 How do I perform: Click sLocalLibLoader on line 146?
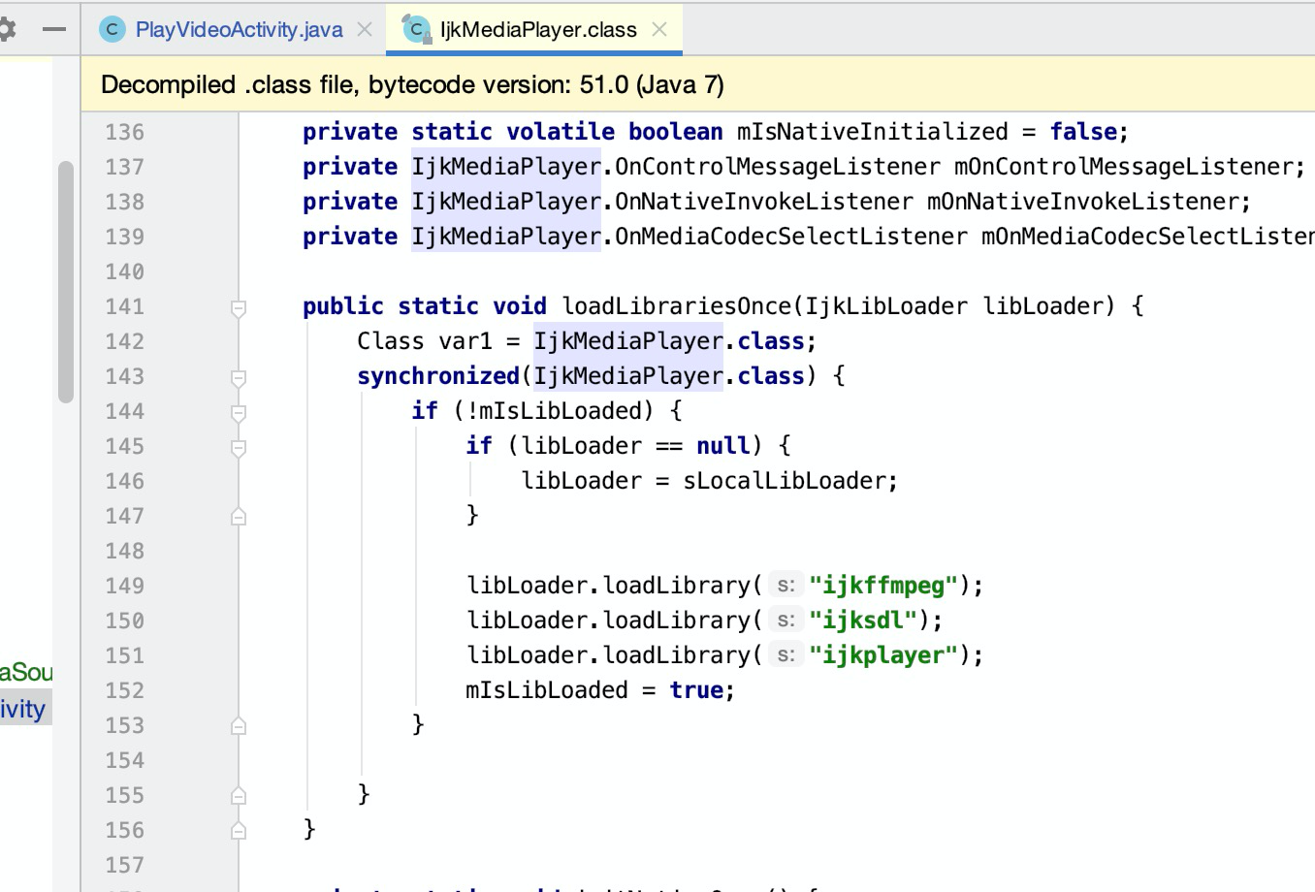point(785,481)
